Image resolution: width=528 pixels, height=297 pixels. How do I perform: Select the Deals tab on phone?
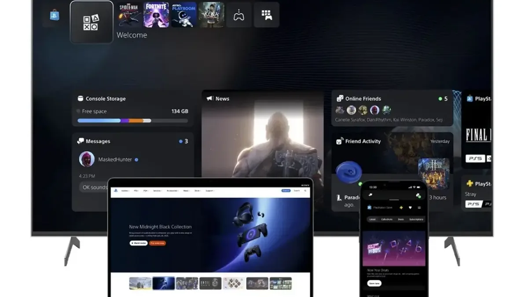point(401,219)
